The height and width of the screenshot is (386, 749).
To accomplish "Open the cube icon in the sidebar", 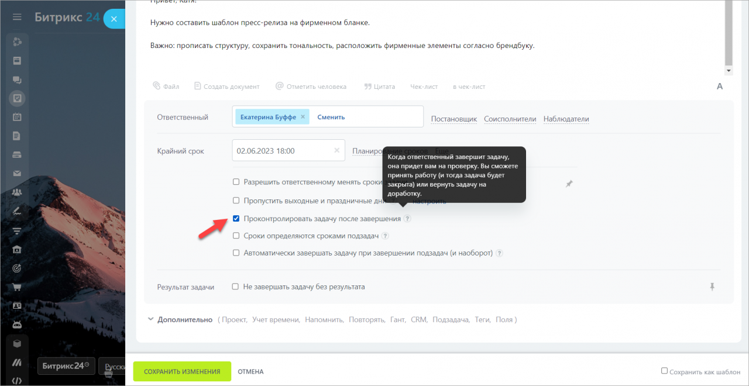I will coord(17,344).
